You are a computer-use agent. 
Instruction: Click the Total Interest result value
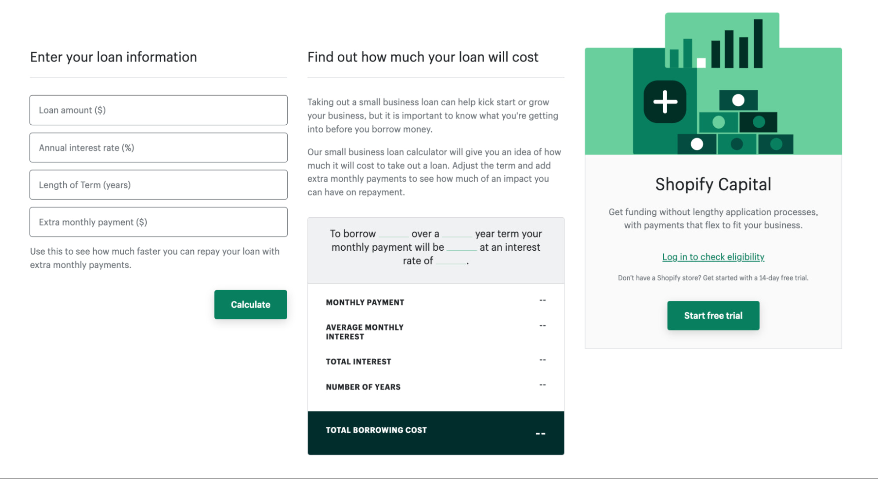pyautogui.click(x=542, y=359)
